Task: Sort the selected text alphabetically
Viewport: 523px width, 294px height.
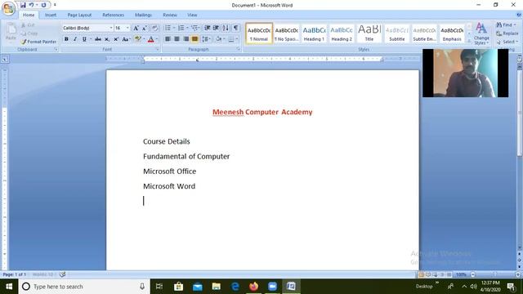Action: click(x=226, y=28)
